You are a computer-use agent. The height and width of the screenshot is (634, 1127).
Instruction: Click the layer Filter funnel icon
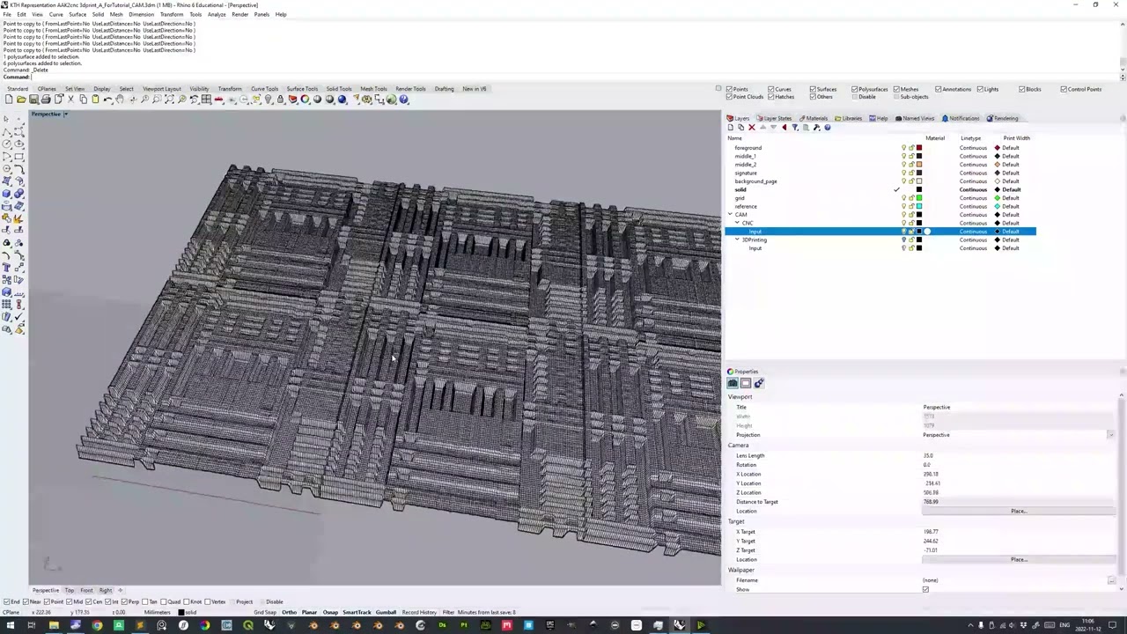[x=794, y=128]
